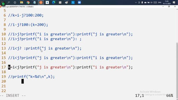Open the green shield security icon
This screenshot has height=100, width=178.
(3, 4)
